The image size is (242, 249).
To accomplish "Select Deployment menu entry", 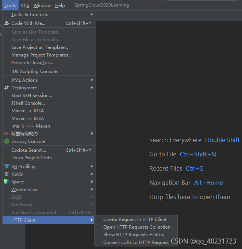I will tap(49, 87).
